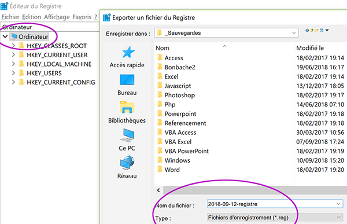Collapse the Ordinateur tree node
The height and width of the screenshot is (224, 347).
click(x=5, y=36)
